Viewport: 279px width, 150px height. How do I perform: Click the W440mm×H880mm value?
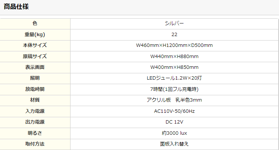[x=174, y=57]
